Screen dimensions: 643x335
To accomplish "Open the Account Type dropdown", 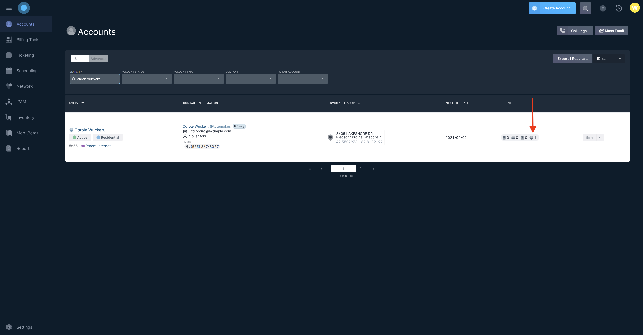I will pyautogui.click(x=198, y=79).
